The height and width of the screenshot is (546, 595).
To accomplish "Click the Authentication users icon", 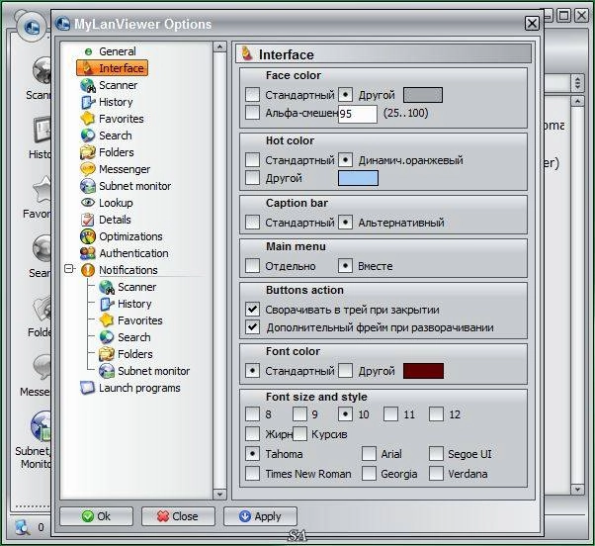I will pos(88,253).
